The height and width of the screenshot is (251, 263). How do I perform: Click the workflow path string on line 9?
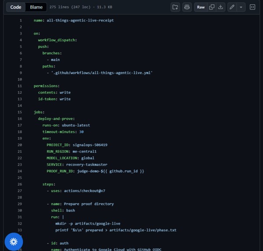[x=102, y=73]
